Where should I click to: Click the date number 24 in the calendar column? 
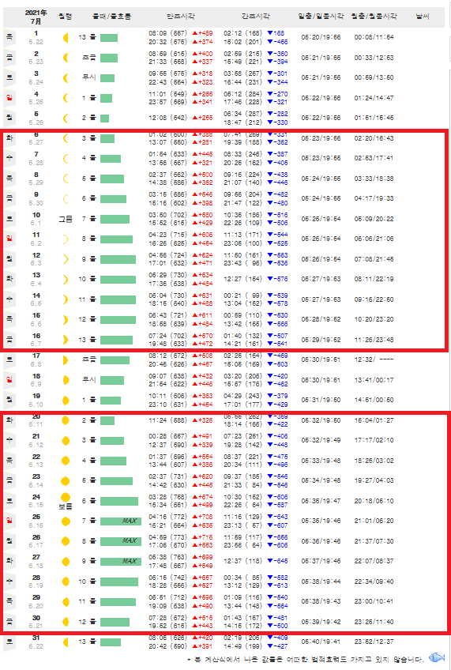pos(36,496)
